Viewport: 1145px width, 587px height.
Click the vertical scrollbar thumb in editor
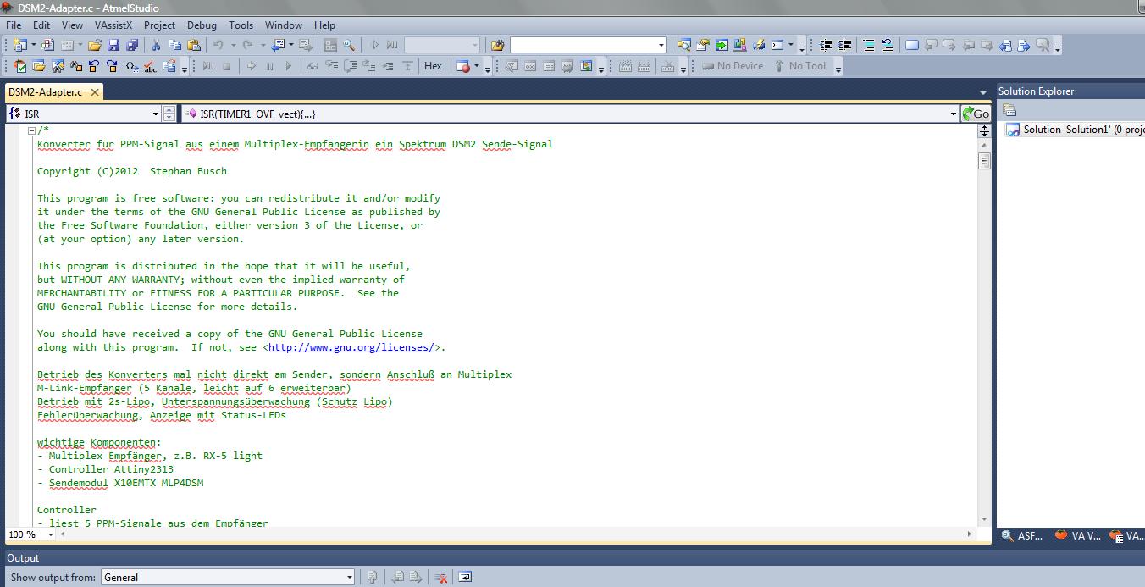(x=984, y=161)
